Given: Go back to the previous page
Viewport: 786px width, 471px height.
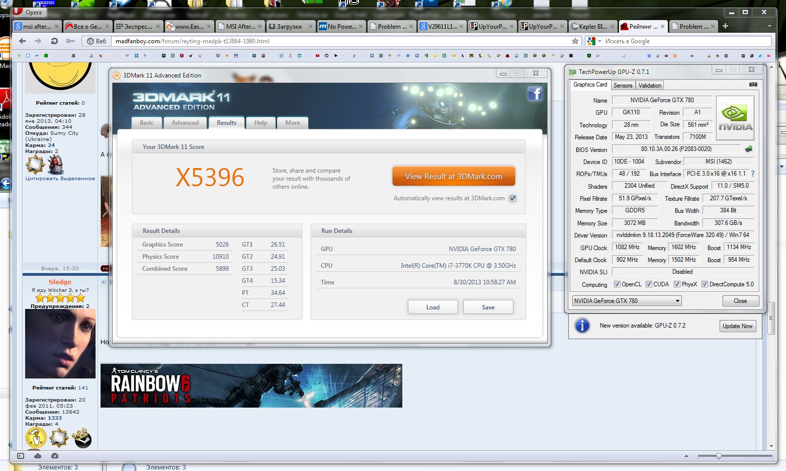Looking at the screenshot, I should 22,41.
